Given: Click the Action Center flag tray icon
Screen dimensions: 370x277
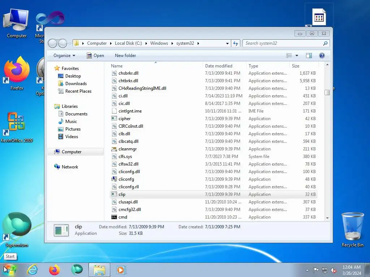Looking at the screenshot, I should pos(316,270).
